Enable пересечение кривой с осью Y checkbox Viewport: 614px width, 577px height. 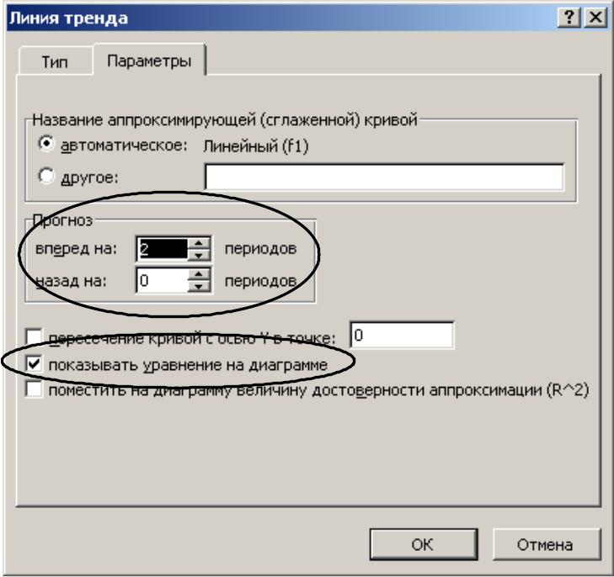[x=34, y=337]
